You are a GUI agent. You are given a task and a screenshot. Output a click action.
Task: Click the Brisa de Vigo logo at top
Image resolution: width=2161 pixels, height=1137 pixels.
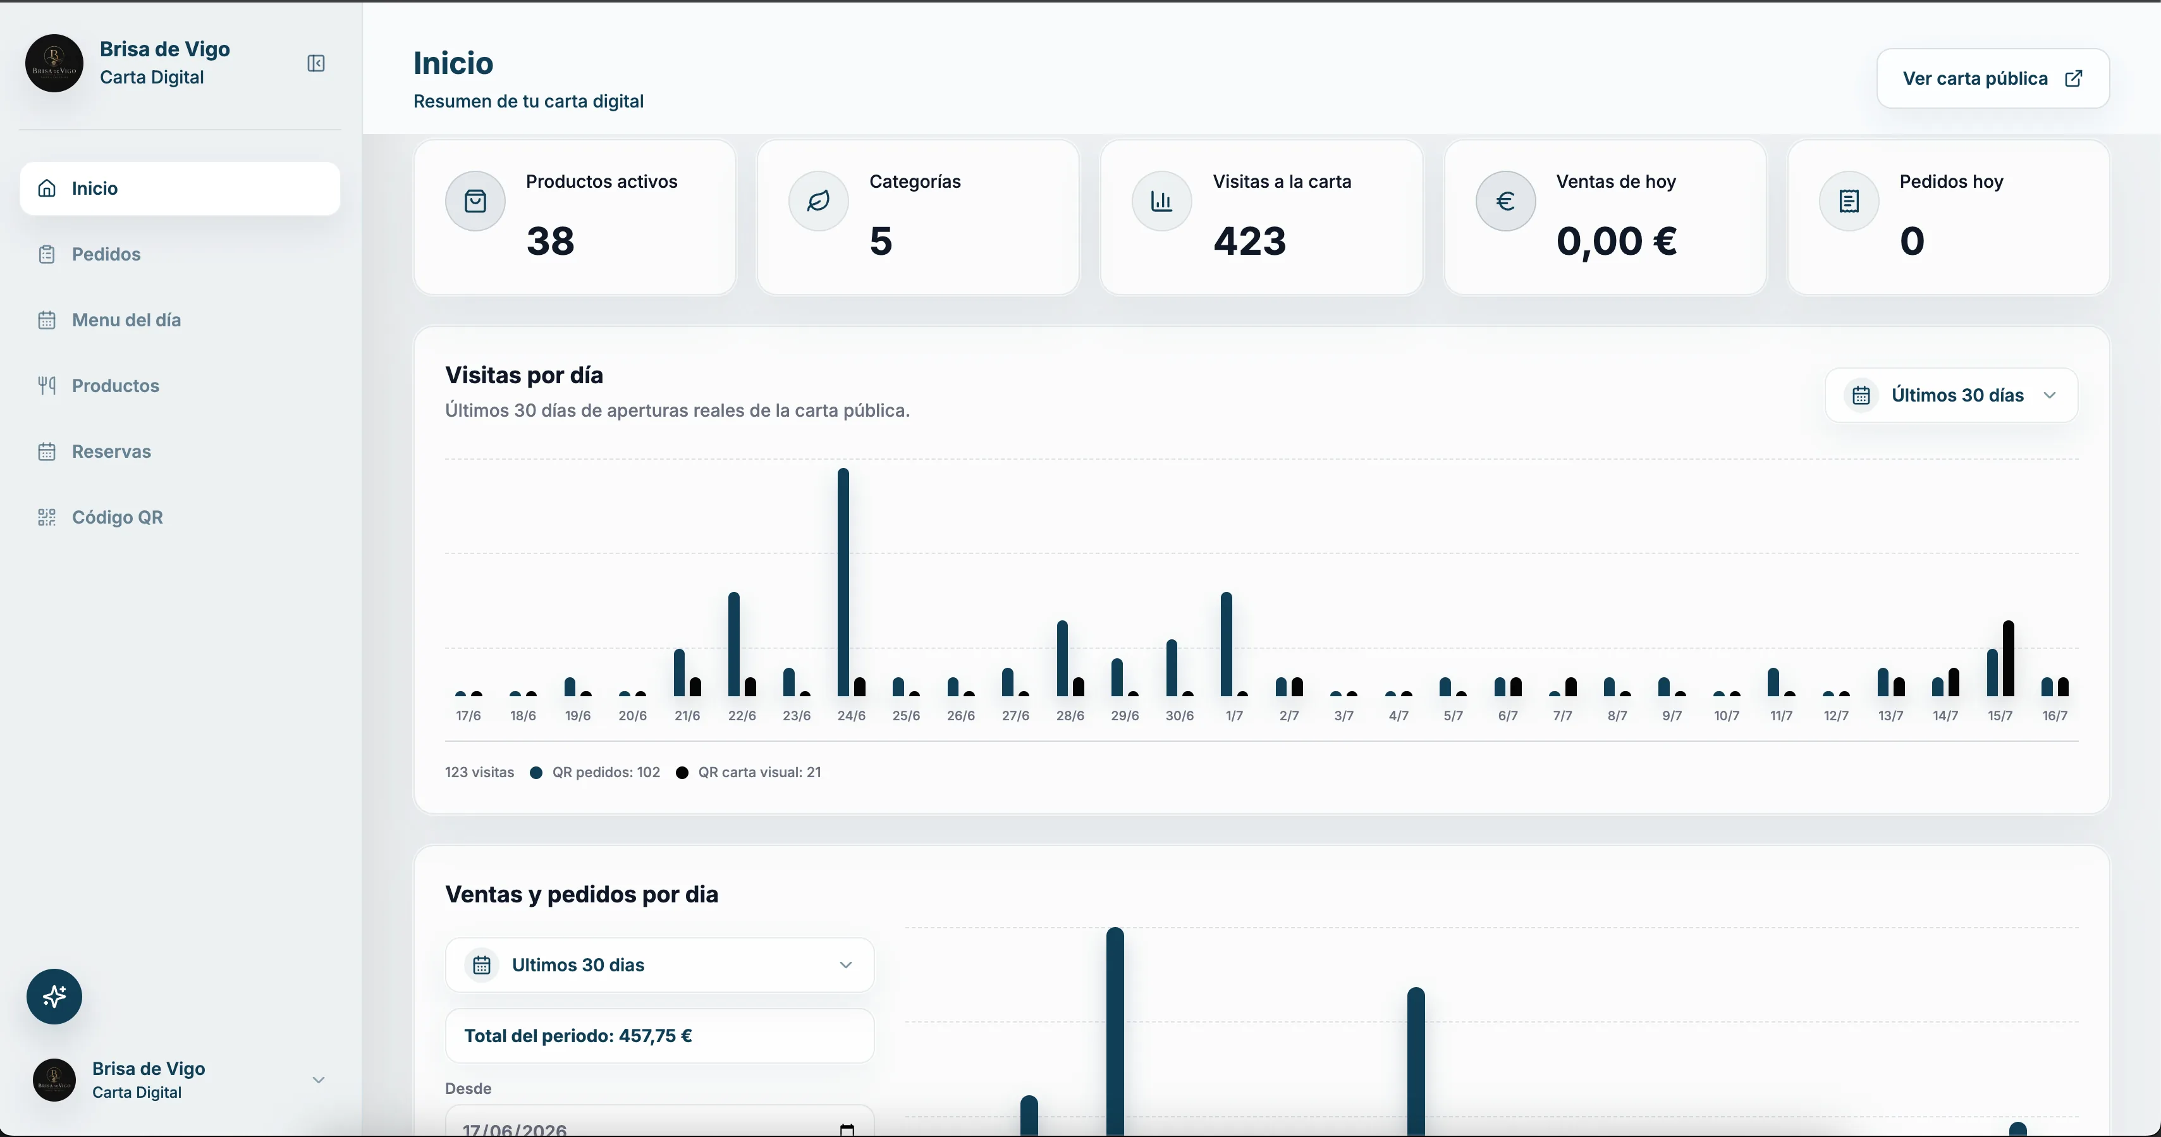(x=54, y=63)
